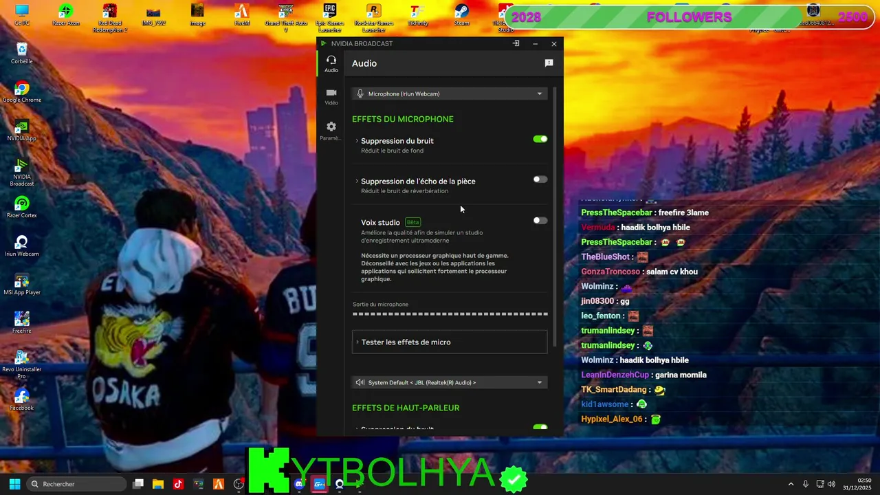Select Revo Uninstaller Pro desktop icon
This screenshot has height=495, width=880.
(x=22, y=364)
